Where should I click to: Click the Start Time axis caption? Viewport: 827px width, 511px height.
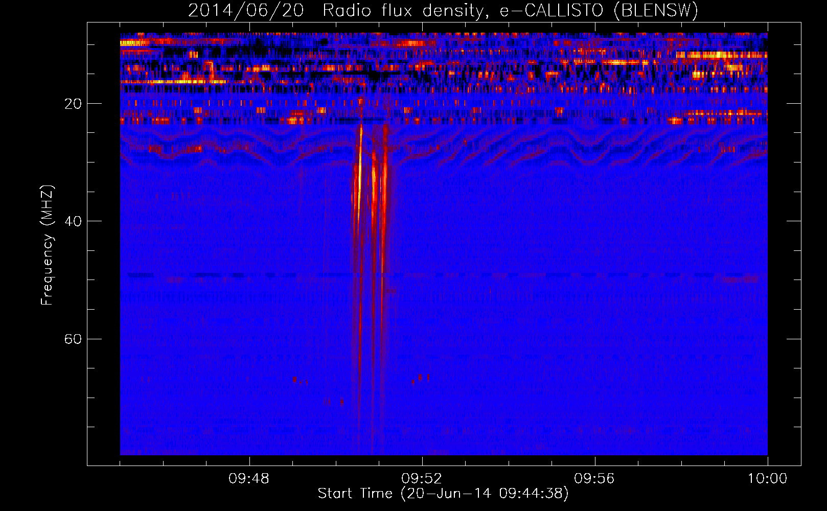tap(443, 494)
